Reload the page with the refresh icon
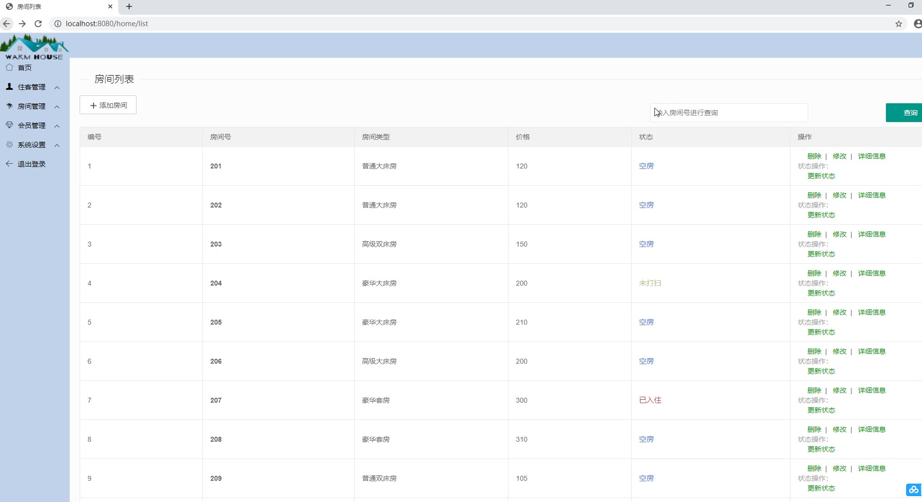This screenshot has width=922, height=502. pos(38,24)
